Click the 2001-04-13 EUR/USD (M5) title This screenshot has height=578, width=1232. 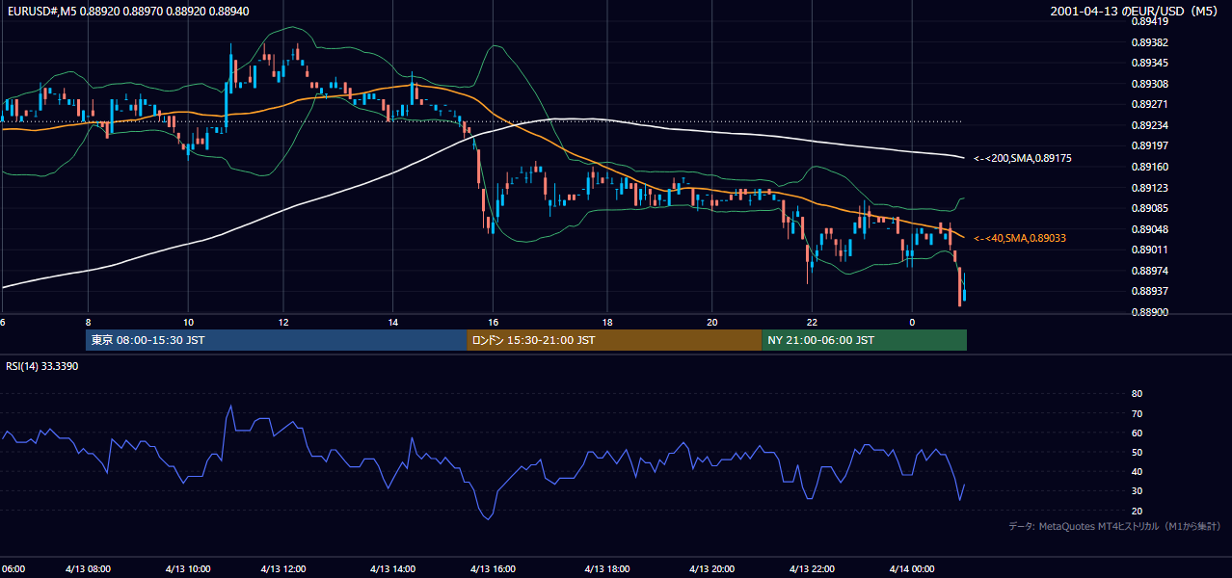click(x=1135, y=11)
